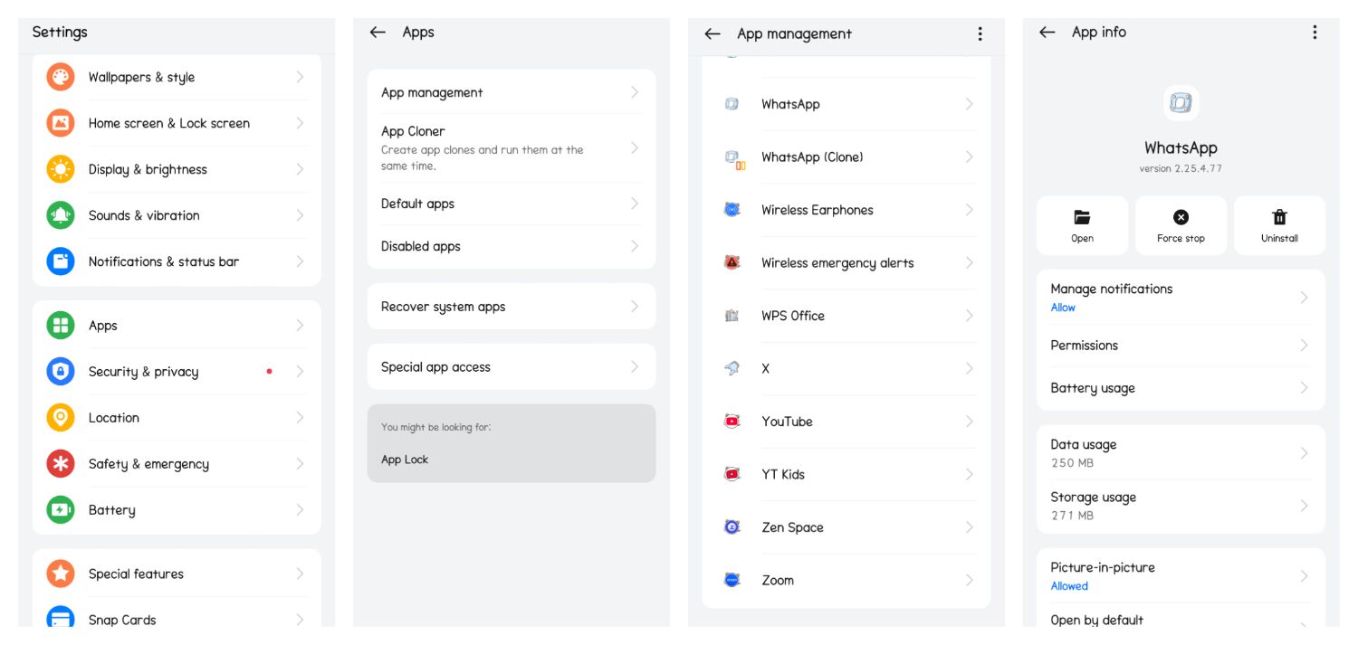The height and width of the screenshot is (645, 1358).
Task: Open the Recover system apps row chevron
Action: click(x=635, y=307)
